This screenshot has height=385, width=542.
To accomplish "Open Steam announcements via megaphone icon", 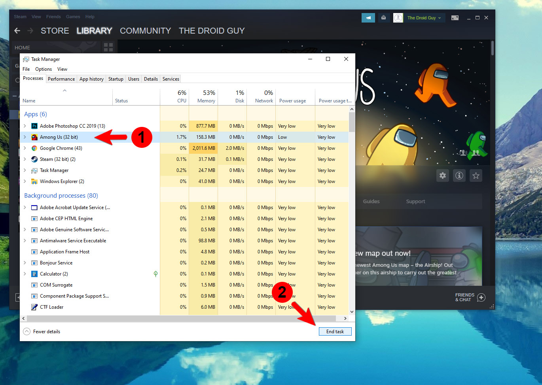I will coord(368,17).
